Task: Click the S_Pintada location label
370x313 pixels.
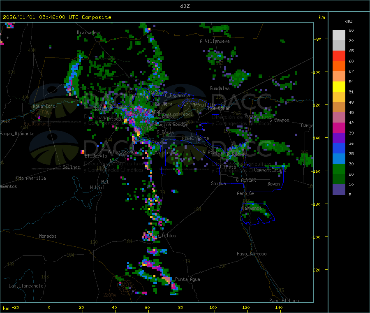Action: tap(110, 119)
